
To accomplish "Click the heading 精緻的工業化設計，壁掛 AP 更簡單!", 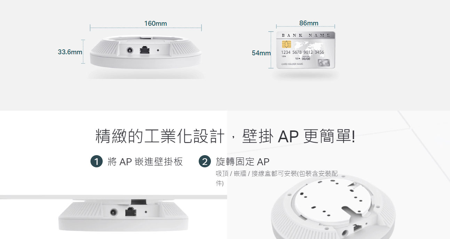I will [x=225, y=136].
